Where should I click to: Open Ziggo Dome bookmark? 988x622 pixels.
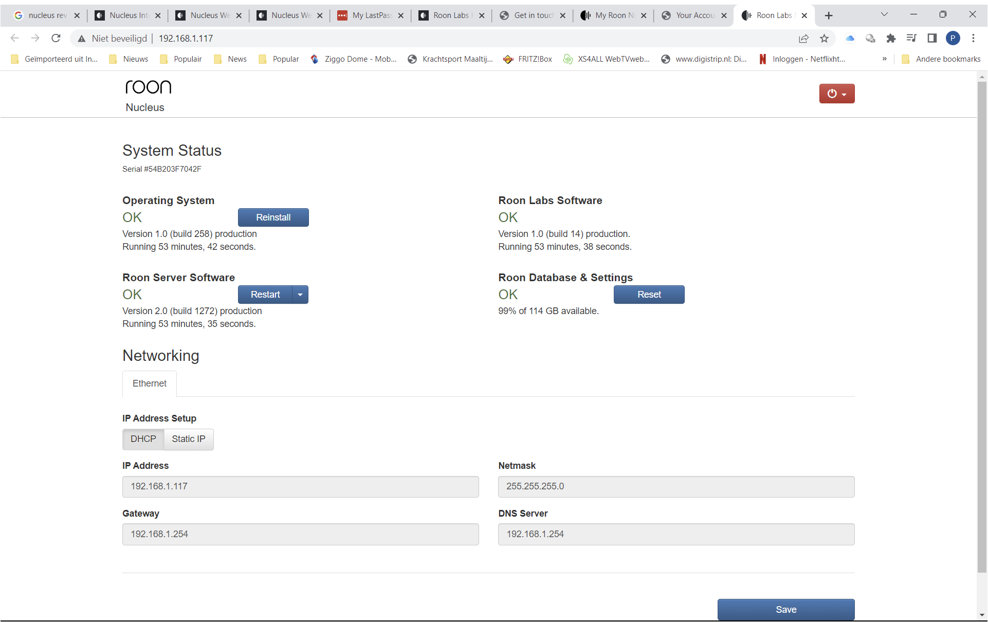(354, 59)
